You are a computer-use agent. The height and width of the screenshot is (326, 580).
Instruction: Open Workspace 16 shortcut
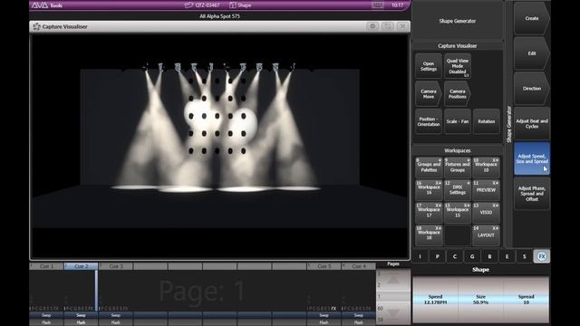429,190
